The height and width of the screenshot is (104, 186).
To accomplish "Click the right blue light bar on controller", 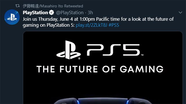I will 128,101.
